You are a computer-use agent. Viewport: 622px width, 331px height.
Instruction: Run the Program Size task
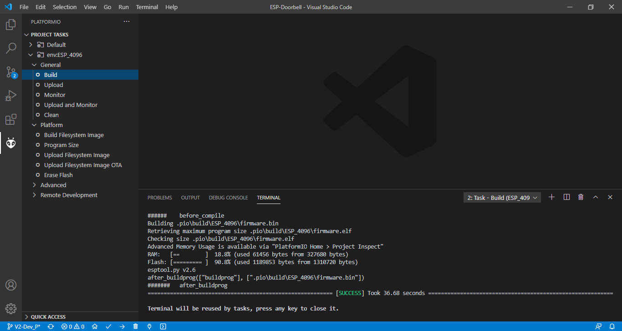(x=80, y=145)
